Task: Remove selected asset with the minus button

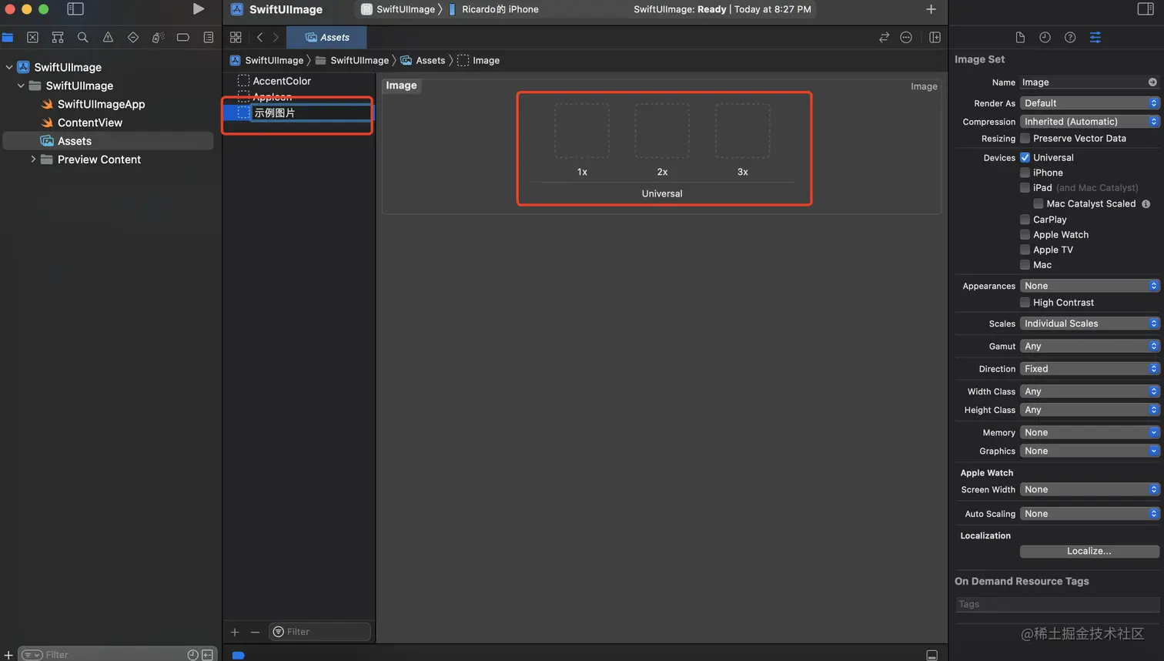Action: coord(255,632)
